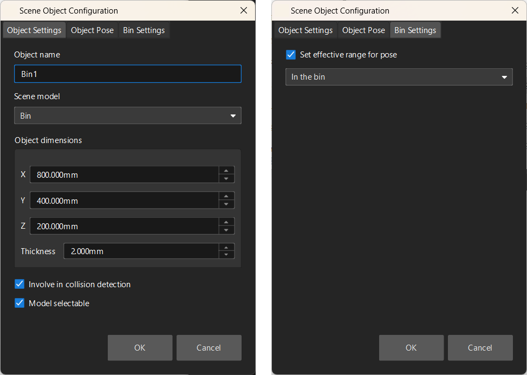Toggle the Model selectable checkbox
Screen dimensions: 527x375
point(20,303)
